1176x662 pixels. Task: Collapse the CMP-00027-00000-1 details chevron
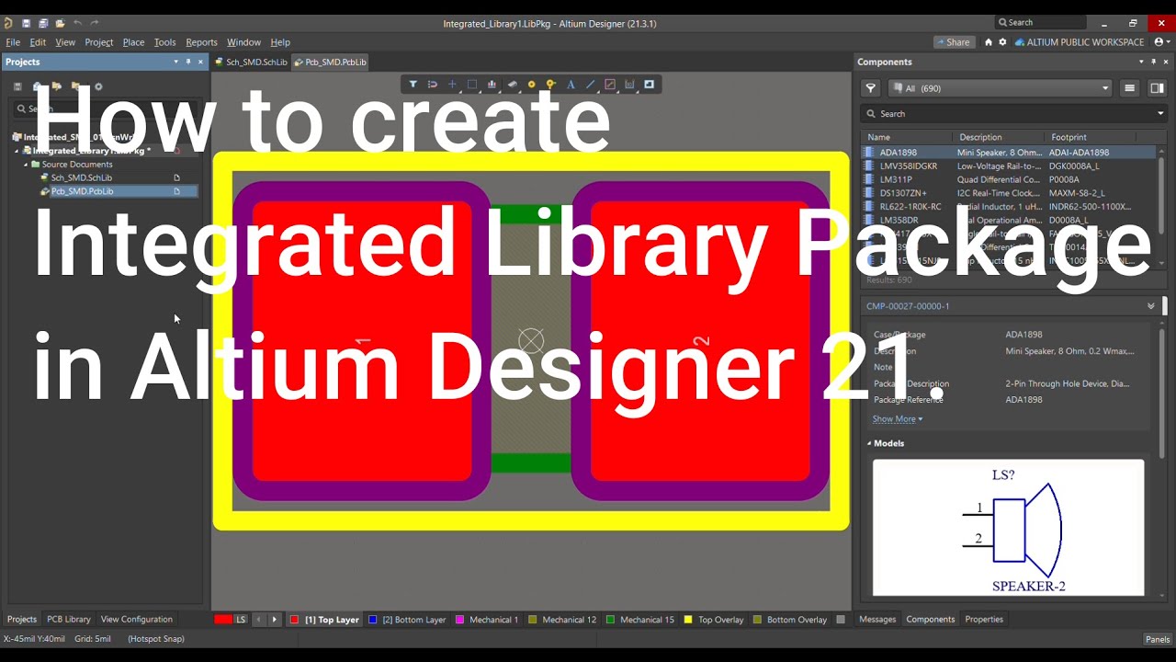pyautogui.click(x=1151, y=306)
